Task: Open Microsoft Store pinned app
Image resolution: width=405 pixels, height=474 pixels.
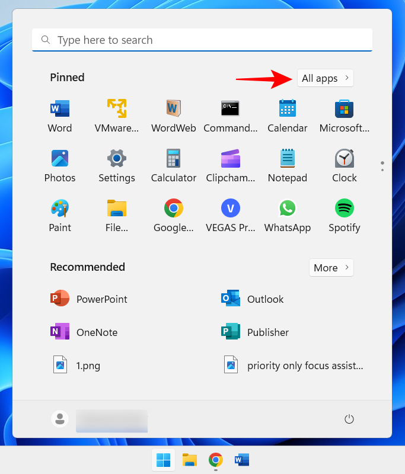Action: point(344,116)
